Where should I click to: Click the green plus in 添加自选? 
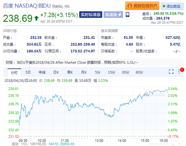164,6
